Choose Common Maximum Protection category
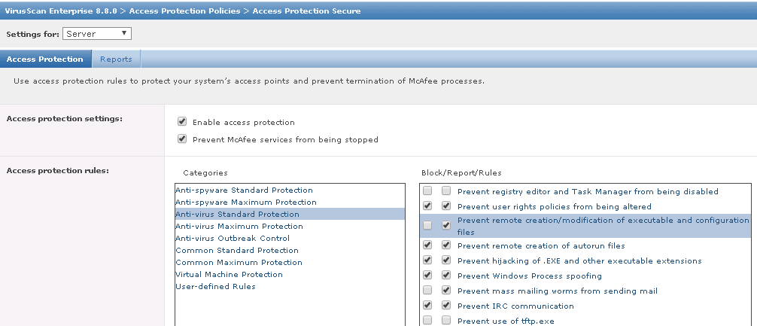The width and height of the screenshot is (757, 326). (239, 262)
